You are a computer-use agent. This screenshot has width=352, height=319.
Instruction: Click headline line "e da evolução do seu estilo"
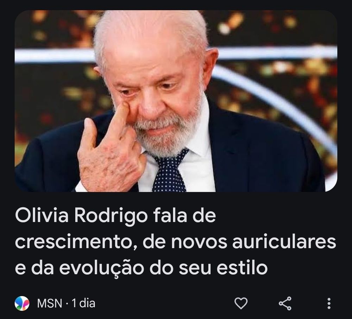pos(141,268)
